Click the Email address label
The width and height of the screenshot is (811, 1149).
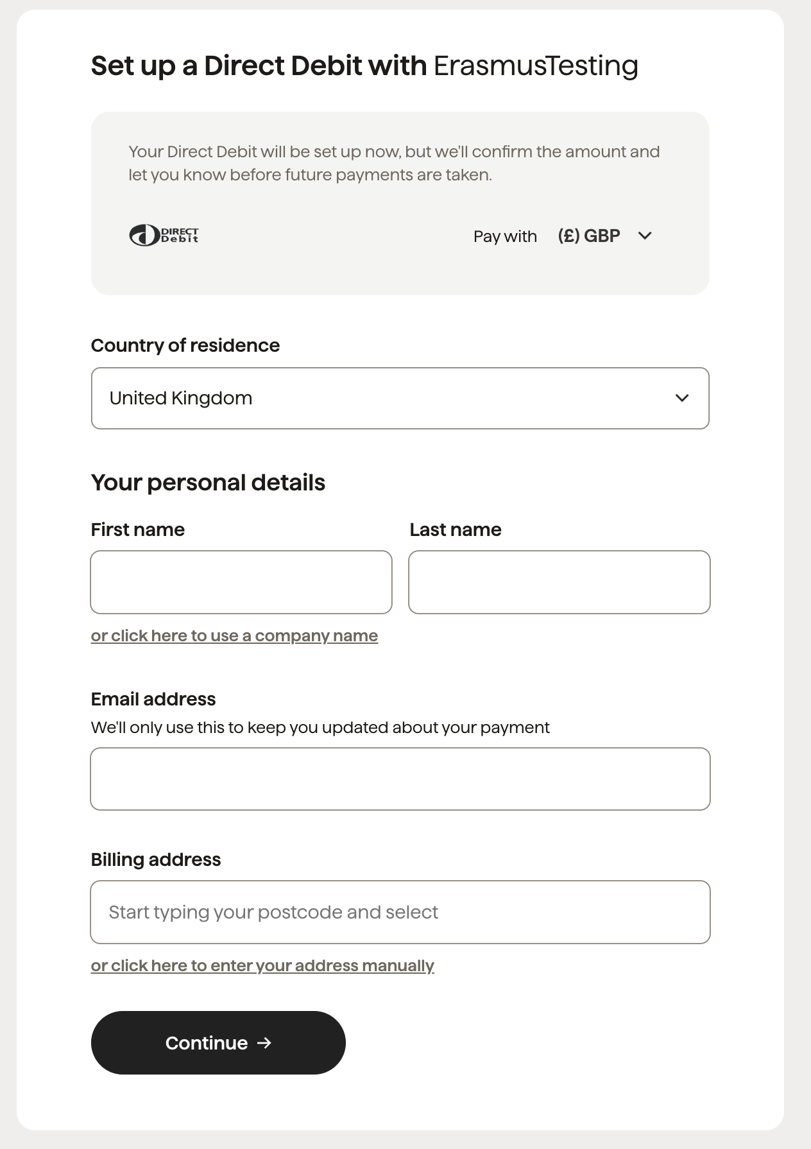click(153, 699)
